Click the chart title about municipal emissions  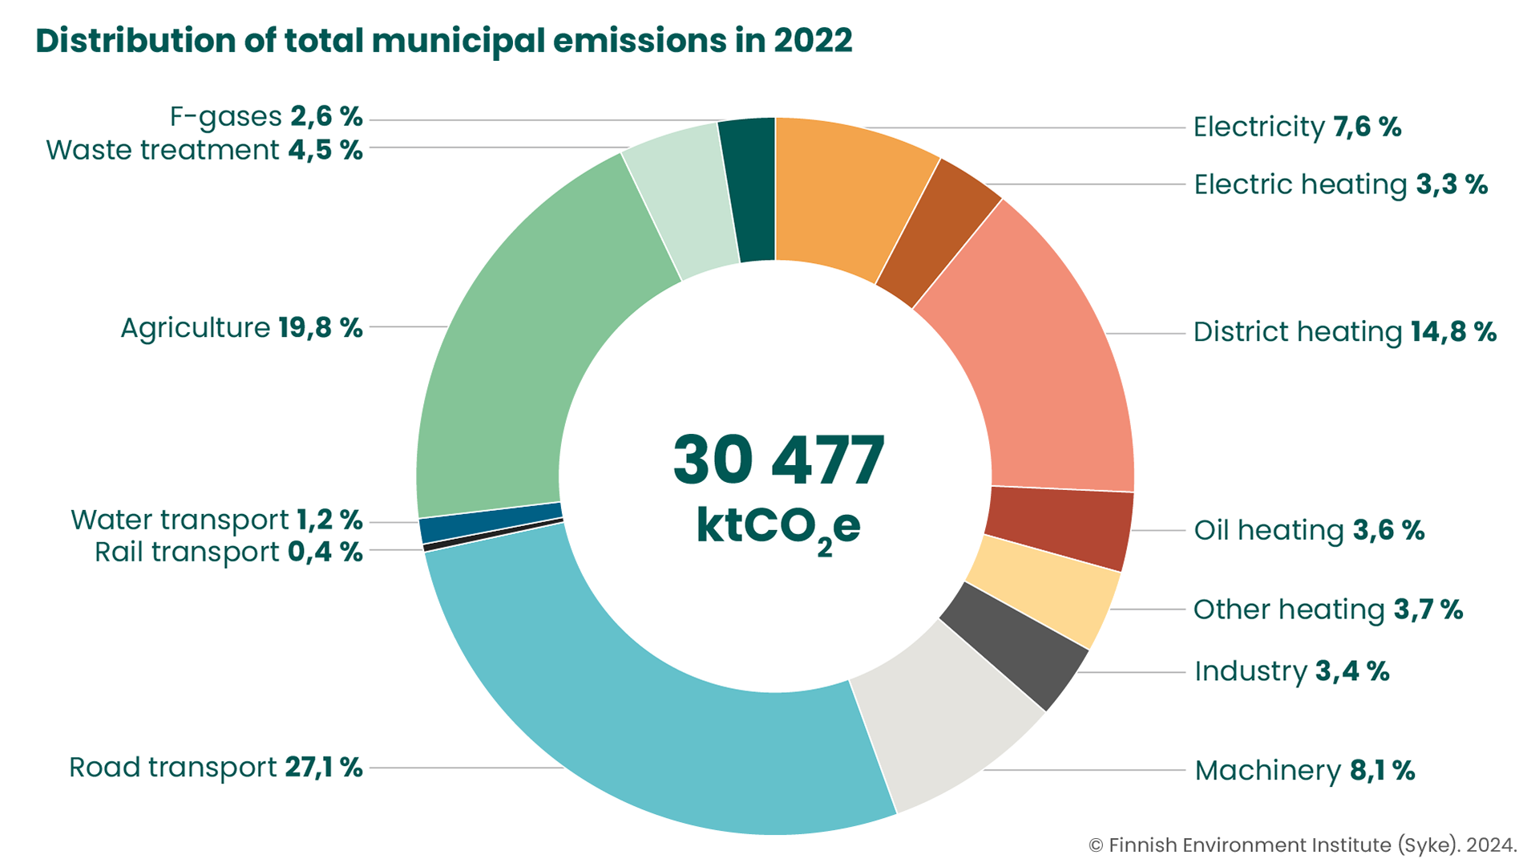coord(443,40)
